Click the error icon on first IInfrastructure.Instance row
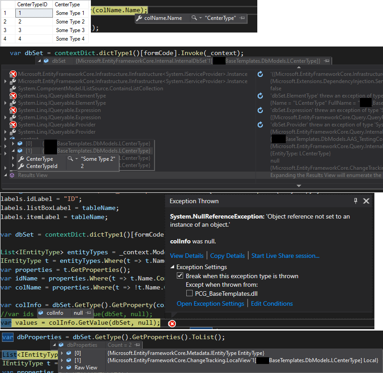 (x=13, y=74)
